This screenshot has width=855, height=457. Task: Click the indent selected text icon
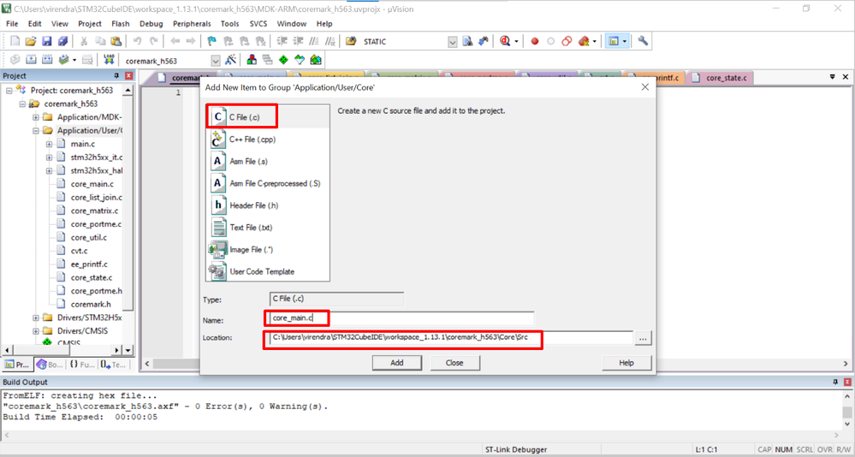point(282,41)
